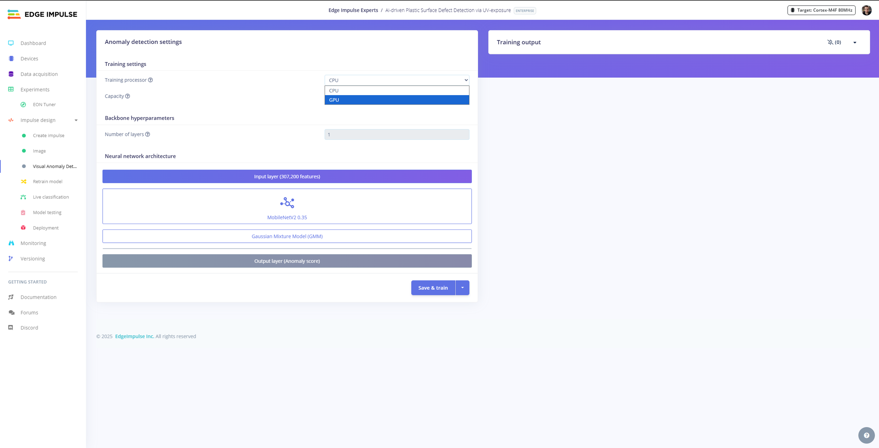Image resolution: width=879 pixels, height=448 pixels.
Task: Click the Gaussian Mixture Model (GMM) block
Action: (287, 236)
